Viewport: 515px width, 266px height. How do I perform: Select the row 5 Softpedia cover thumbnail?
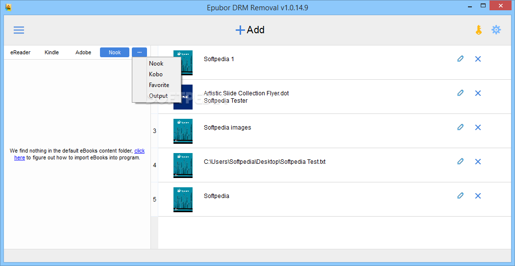183,199
